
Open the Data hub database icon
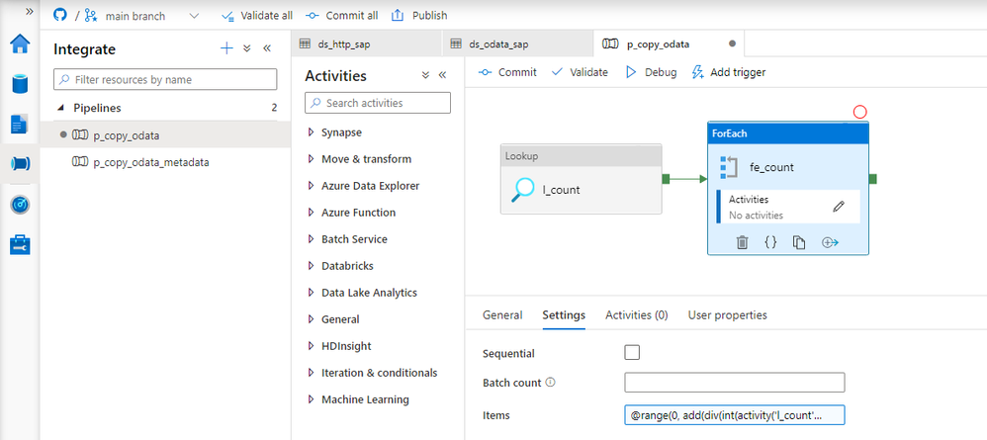coord(20,84)
